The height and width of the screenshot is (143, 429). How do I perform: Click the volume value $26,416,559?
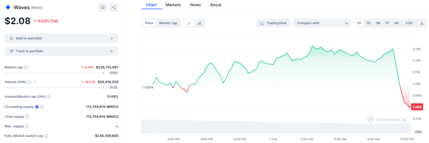click(108, 82)
